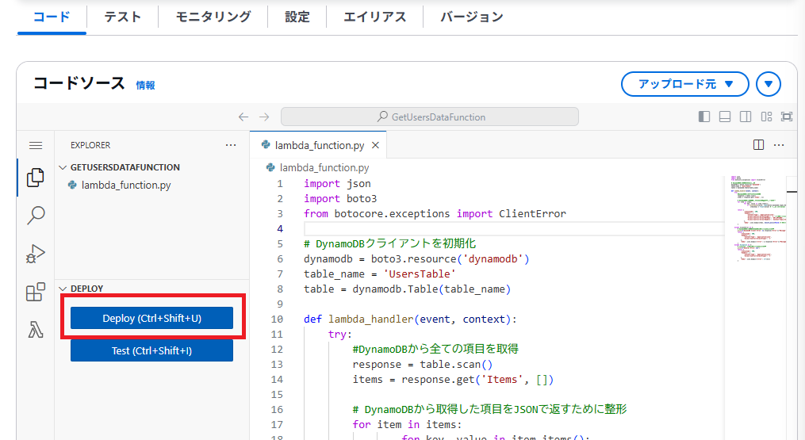Click the Python icon on the lambda_function.py tab
The width and height of the screenshot is (805, 440).
[266, 145]
